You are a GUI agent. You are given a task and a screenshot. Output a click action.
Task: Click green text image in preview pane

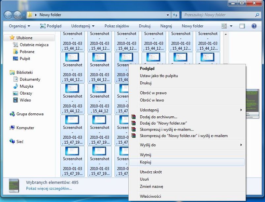click(252, 103)
